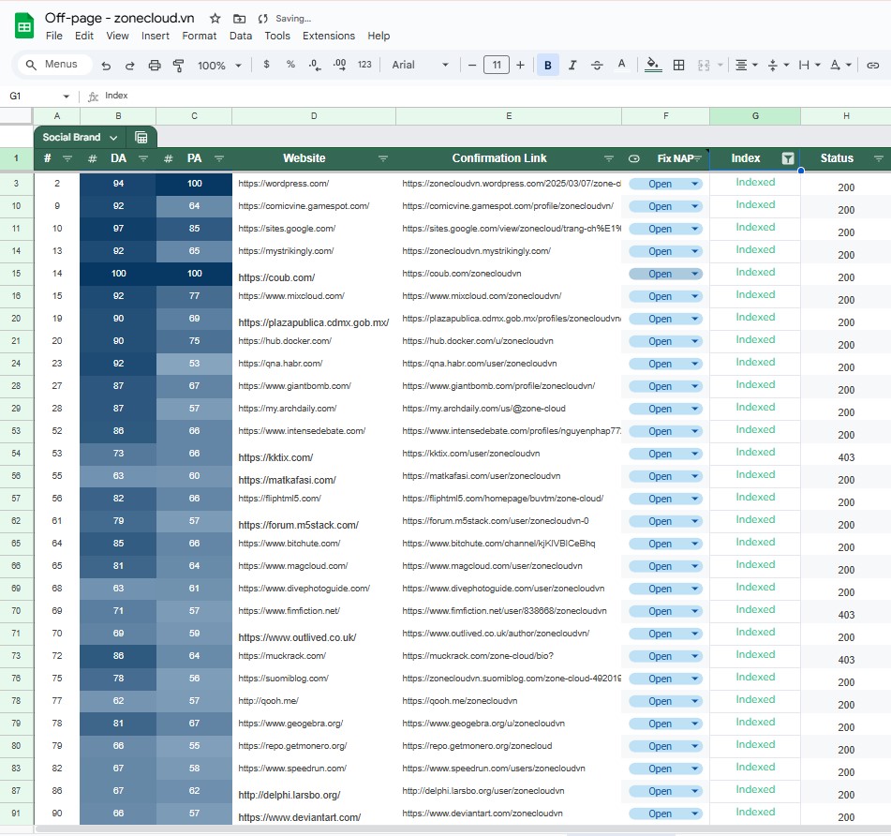The width and height of the screenshot is (891, 836).
Task: Open the Edit menu
Action: click(x=84, y=36)
